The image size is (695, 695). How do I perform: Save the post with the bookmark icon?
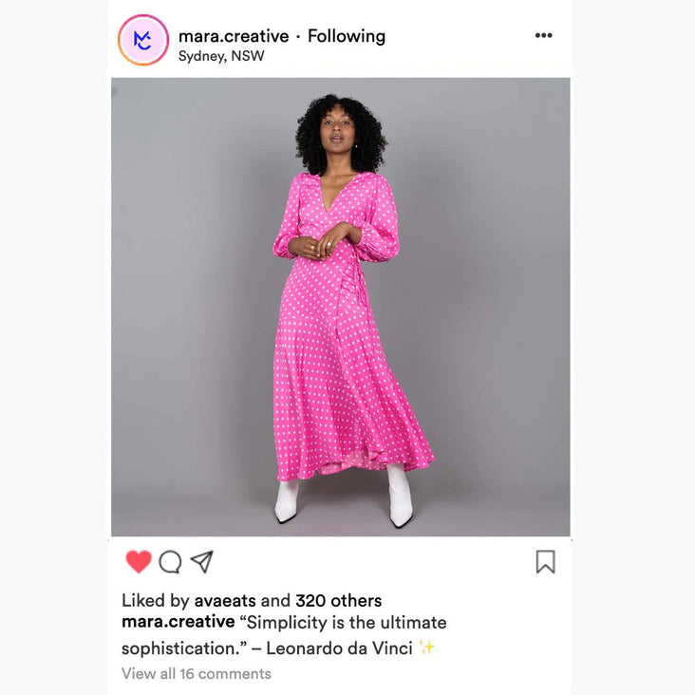(x=545, y=561)
